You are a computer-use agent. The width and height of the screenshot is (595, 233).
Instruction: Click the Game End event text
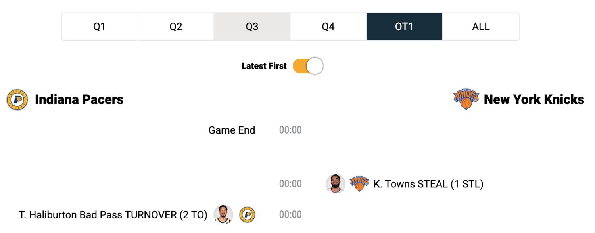(x=232, y=130)
